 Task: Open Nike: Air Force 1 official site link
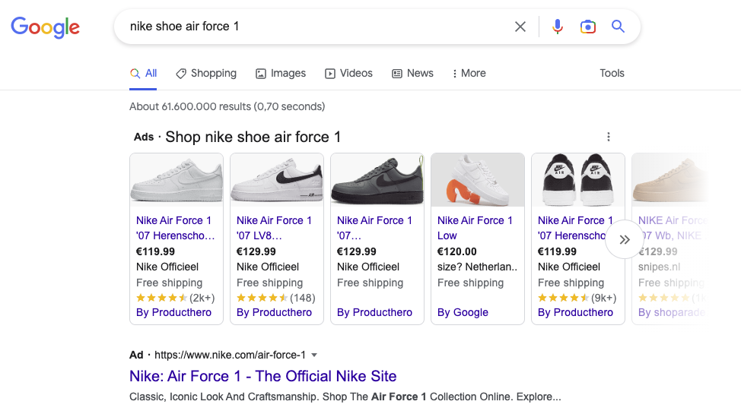263,376
